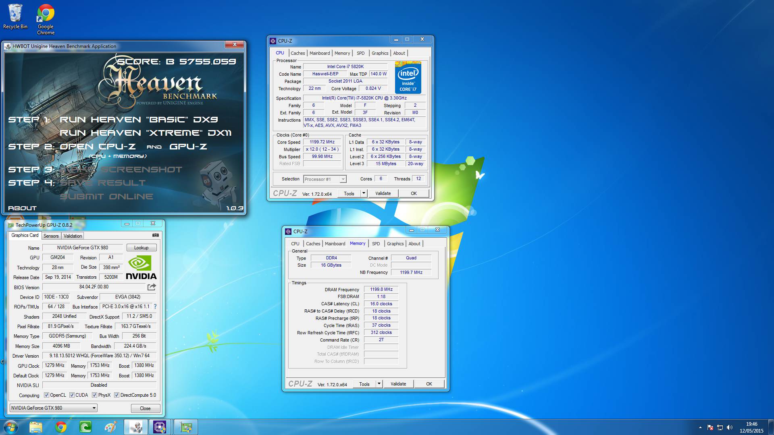Open the Windows Start menu
The height and width of the screenshot is (435, 774).
[11, 427]
